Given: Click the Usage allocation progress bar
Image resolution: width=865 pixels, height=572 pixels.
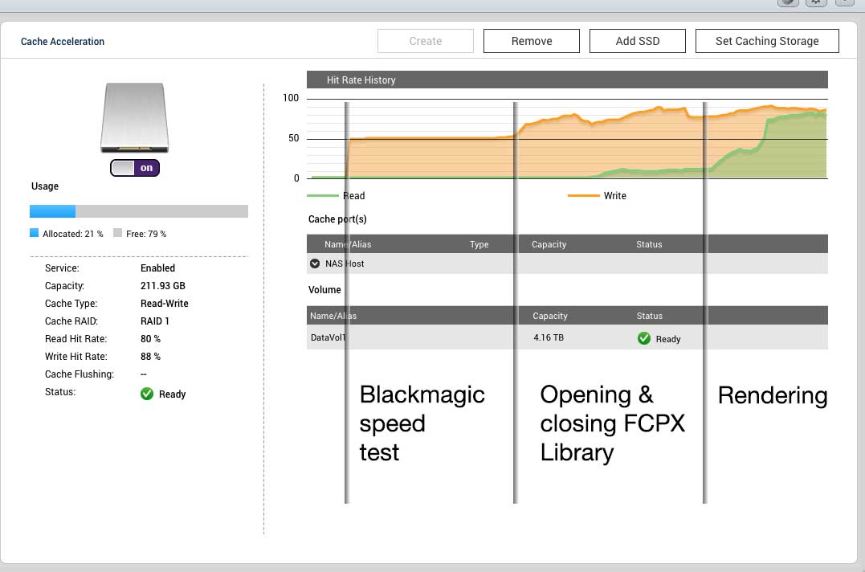Looking at the screenshot, I should click(138, 211).
